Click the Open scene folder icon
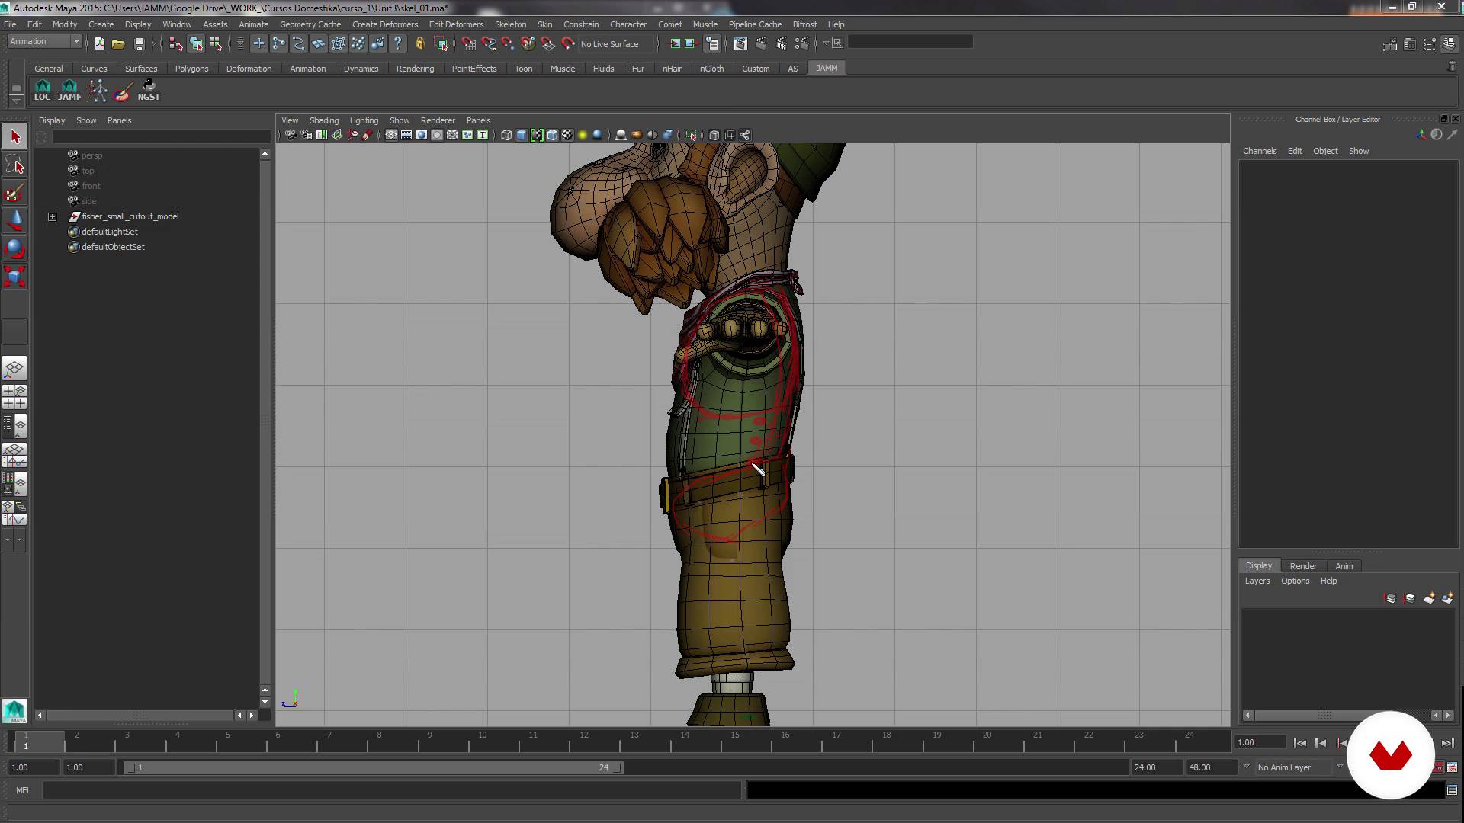The width and height of the screenshot is (1464, 823). tap(118, 43)
